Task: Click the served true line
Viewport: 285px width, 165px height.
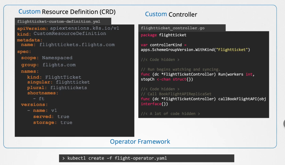Action: pos(51,116)
